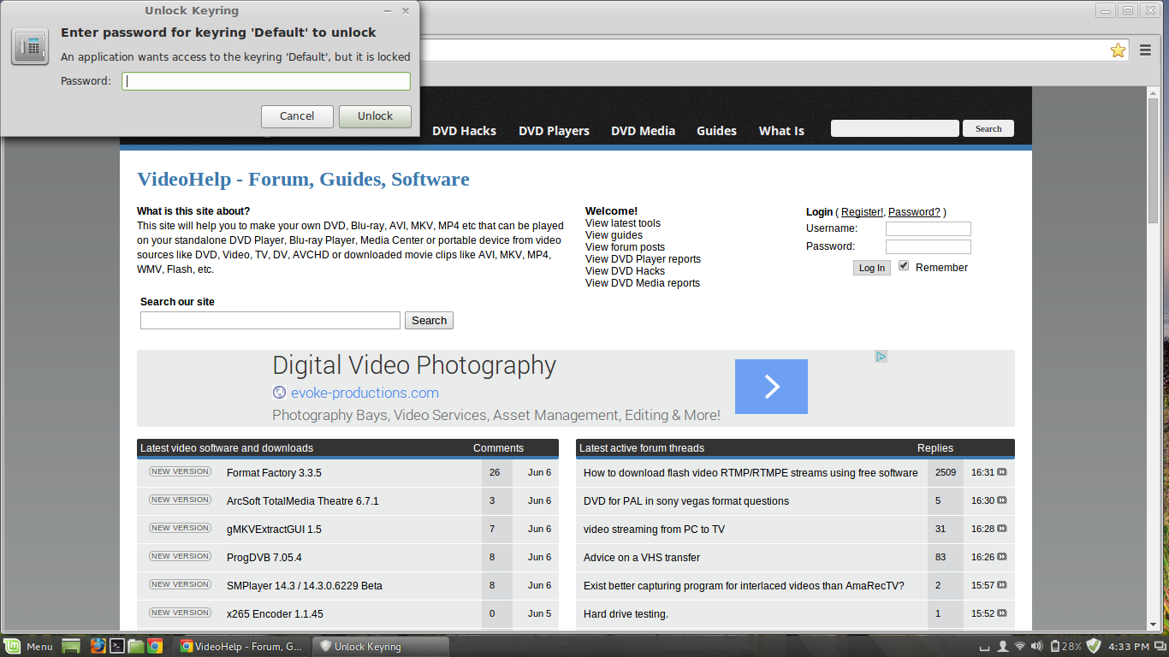This screenshot has height=657, width=1169.
Task: Open the SMPlayer 14.3 Beta entry
Action: [x=305, y=585]
